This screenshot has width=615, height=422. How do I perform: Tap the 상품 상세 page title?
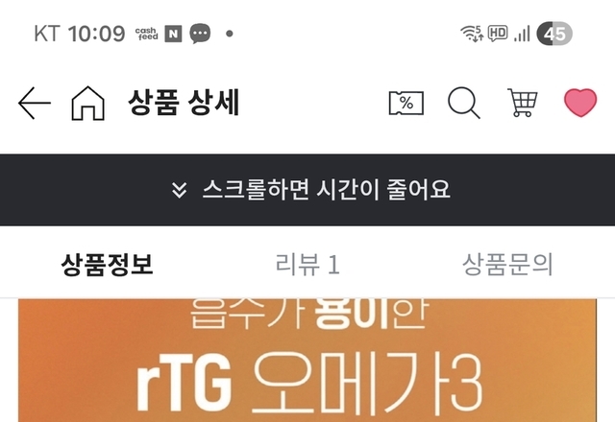click(184, 103)
